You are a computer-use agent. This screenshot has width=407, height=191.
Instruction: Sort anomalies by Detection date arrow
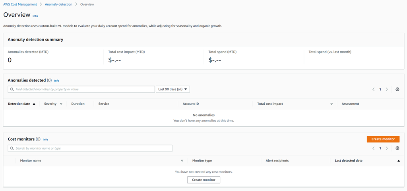point(34,104)
